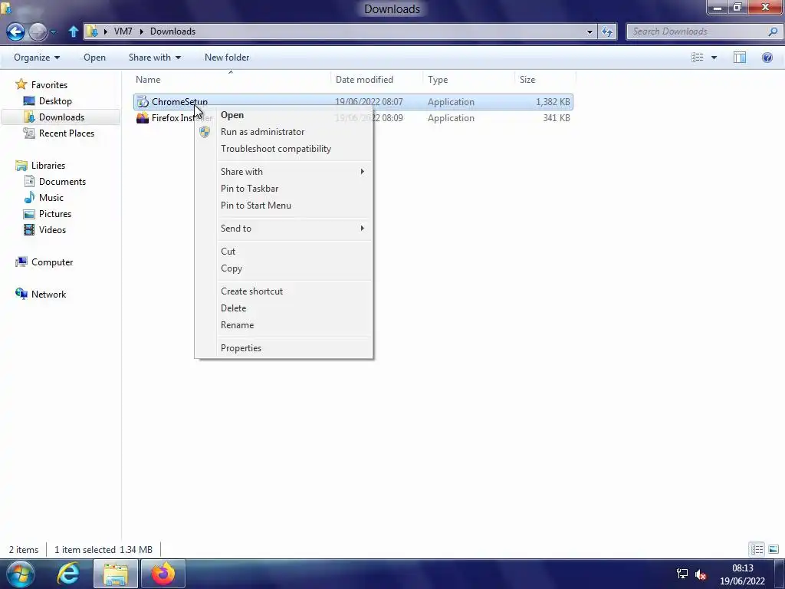Image resolution: width=785 pixels, height=589 pixels.
Task: Open recent pages dropdown beside Forward button
Action: click(x=54, y=32)
